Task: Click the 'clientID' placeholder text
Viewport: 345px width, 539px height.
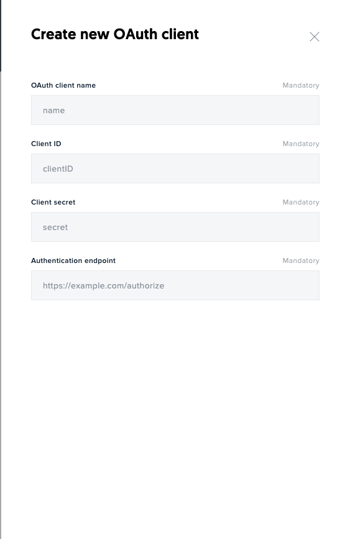Action: point(58,168)
